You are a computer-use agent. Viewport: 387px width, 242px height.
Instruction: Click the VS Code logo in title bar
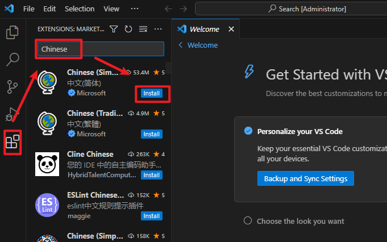(x=9, y=9)
